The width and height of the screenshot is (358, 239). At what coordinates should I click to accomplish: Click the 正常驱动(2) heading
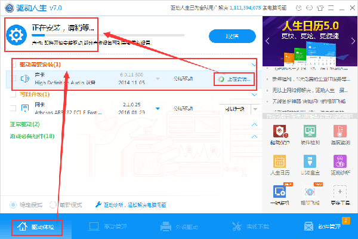click(x=24, y=124)
